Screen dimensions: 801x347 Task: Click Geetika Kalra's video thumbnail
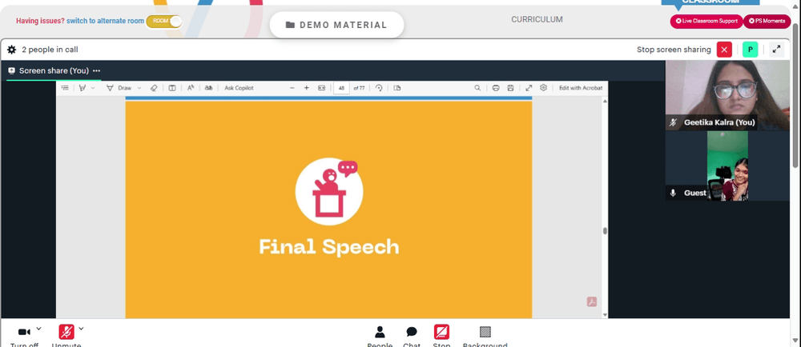(x=727, y=95)
